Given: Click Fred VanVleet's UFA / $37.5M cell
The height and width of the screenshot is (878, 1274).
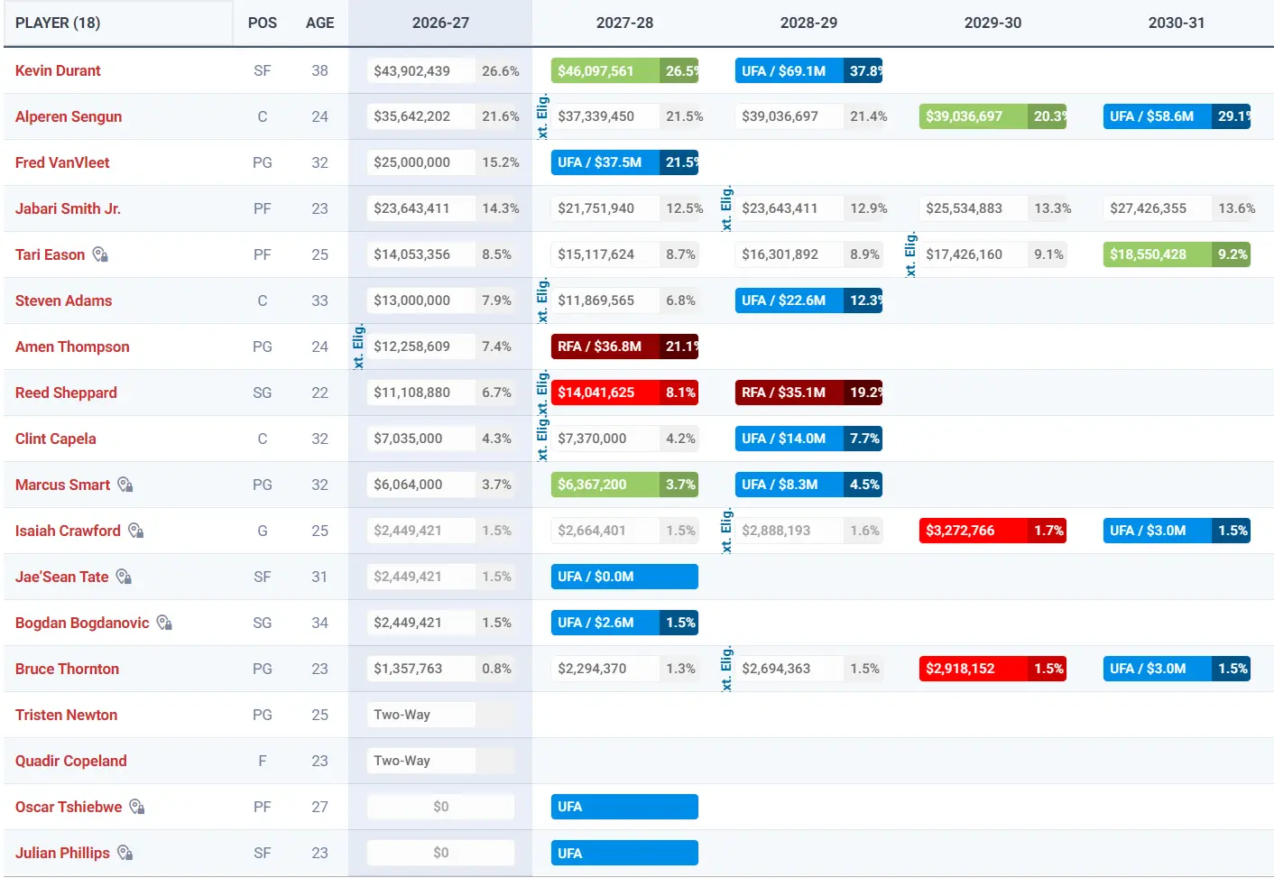Looking at the screenshot, I should (x=624, y=162).
